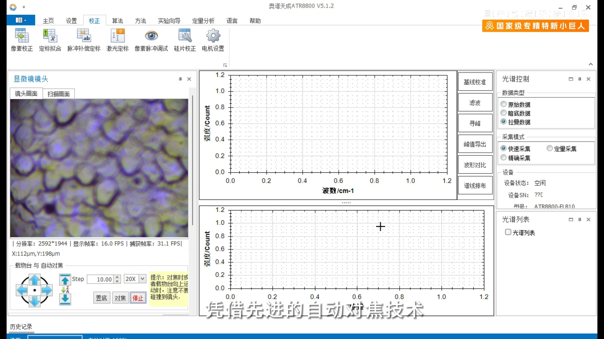
Task: Open the 像素校正 pixel calibration tool
Action: [x=22, y=40]
